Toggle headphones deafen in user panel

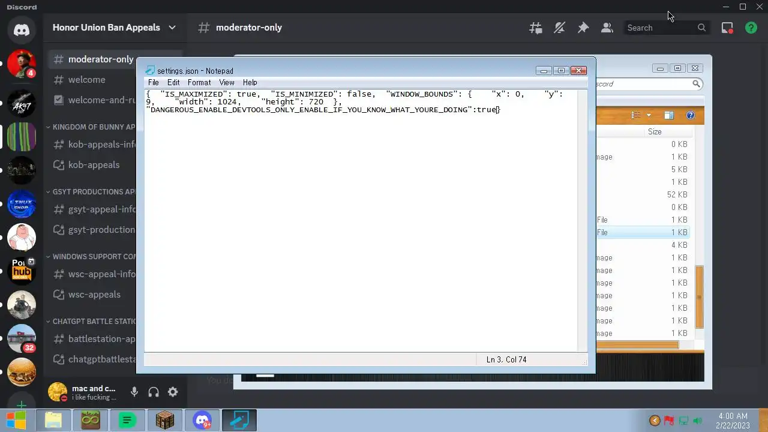154,392
